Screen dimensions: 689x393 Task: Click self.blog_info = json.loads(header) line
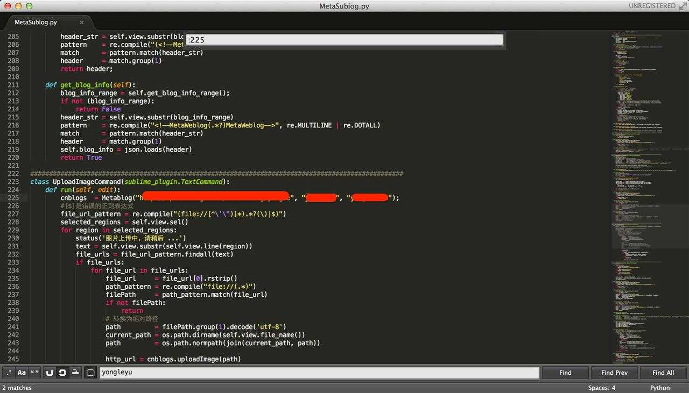[126, 149]
